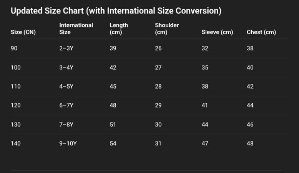Click the size 120 row label
This screenshot has height=173, width=299.
pos(15,105)
